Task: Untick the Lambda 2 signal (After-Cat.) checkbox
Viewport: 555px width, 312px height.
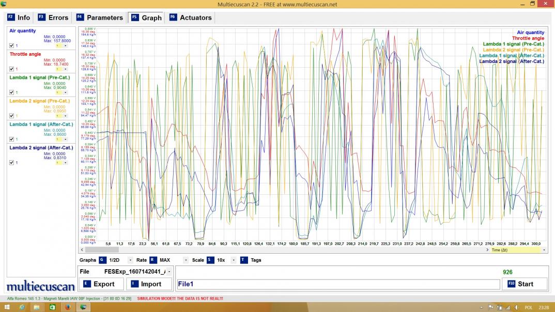Action: click(12, 163)
